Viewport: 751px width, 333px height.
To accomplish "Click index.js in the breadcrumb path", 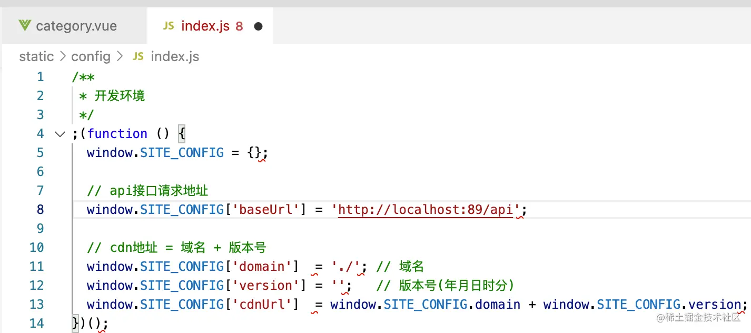I will [175, 56].
